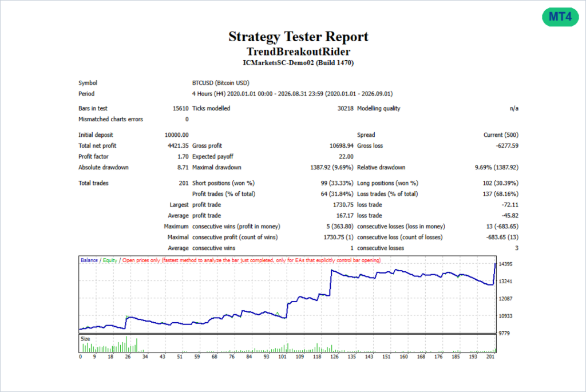Select Total trades value 201
This screenshot has height=392, width=586.
pos(184,183)
